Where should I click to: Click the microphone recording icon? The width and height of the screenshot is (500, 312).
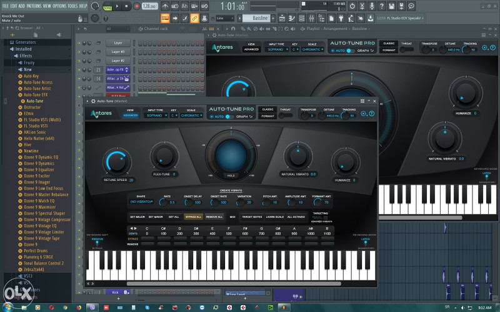372,6
